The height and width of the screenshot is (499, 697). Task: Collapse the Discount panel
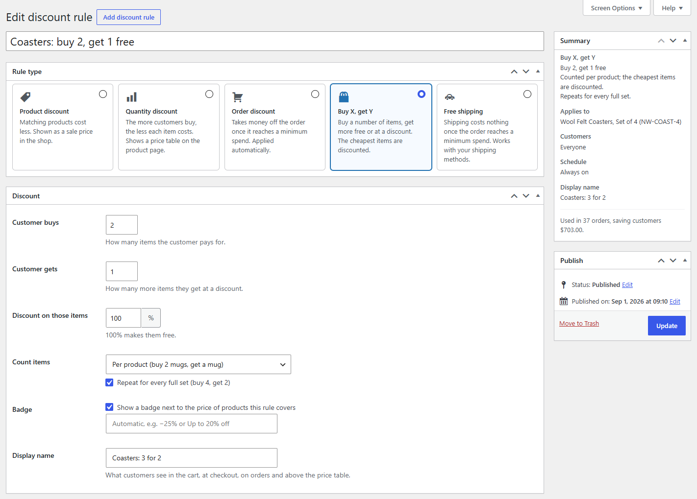[538, 196]
